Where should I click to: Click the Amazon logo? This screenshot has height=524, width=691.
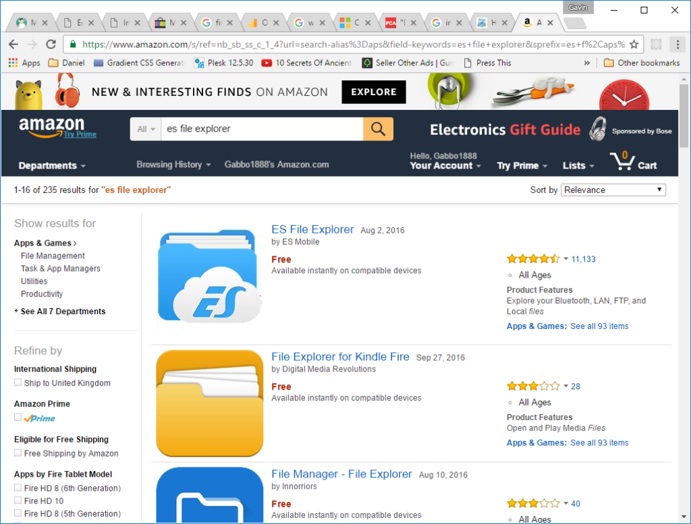[51, 127]
